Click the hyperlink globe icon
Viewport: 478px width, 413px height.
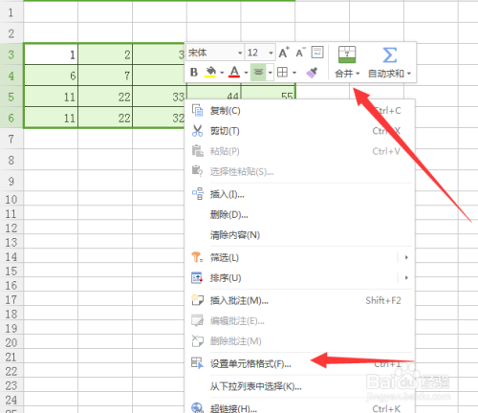[x=197, y=407]
